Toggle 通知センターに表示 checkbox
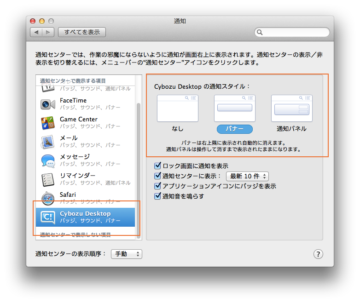The width and height of the screenshot is (360, 303). pos(157,176)
